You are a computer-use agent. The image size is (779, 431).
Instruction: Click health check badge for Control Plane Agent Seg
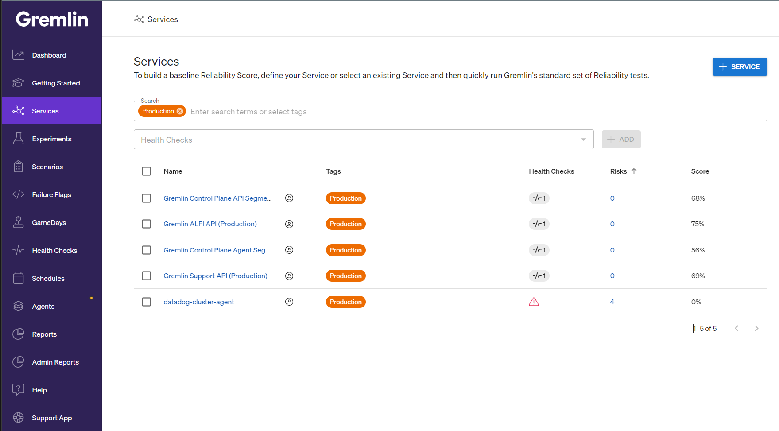[x=539, y=250]
